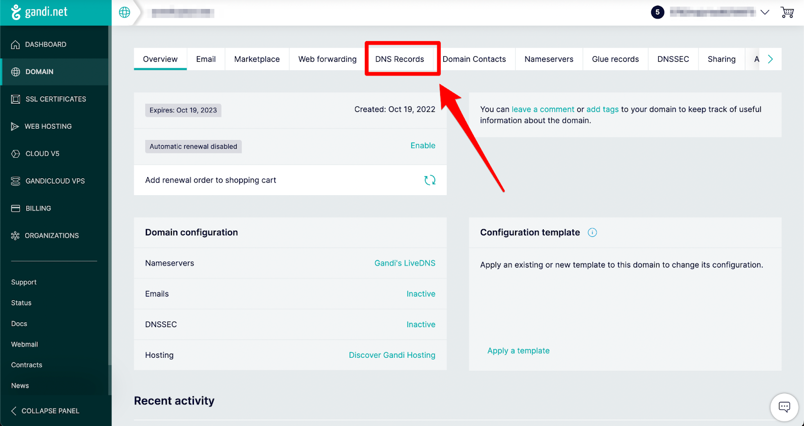The width and height of the screenshot is (804, 426).
Task: Click the Web Hosting arrow icon
Action: 15,126
